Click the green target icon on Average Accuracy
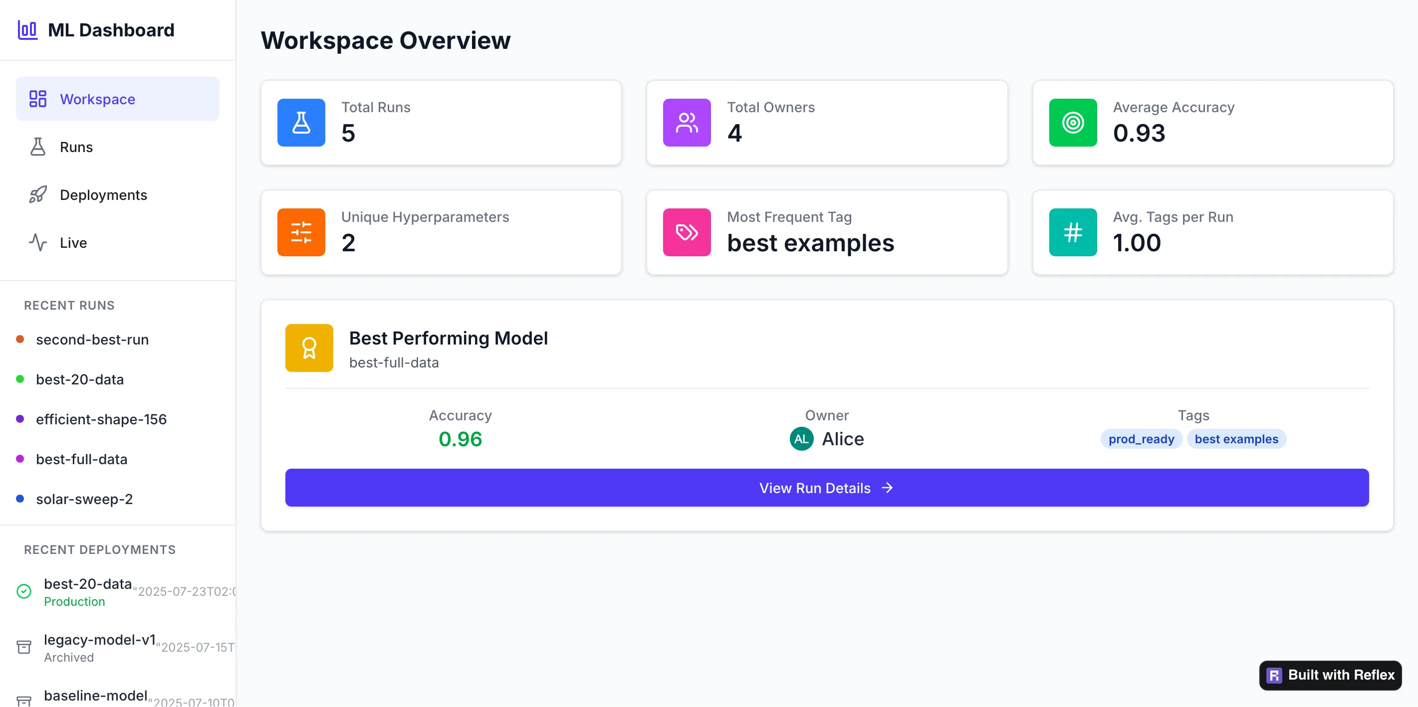Screen dimensions: 1418x707 coord(1072,122)
